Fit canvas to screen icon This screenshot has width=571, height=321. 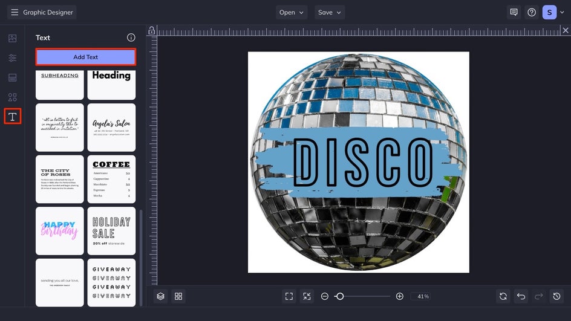pyautogui.click(x=289, y=296)
